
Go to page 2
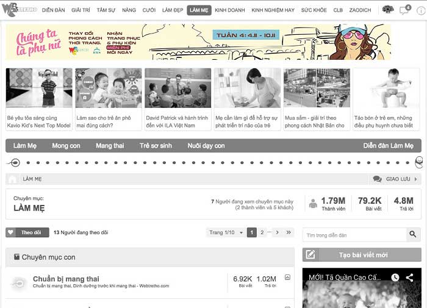[x=262, y=232]
